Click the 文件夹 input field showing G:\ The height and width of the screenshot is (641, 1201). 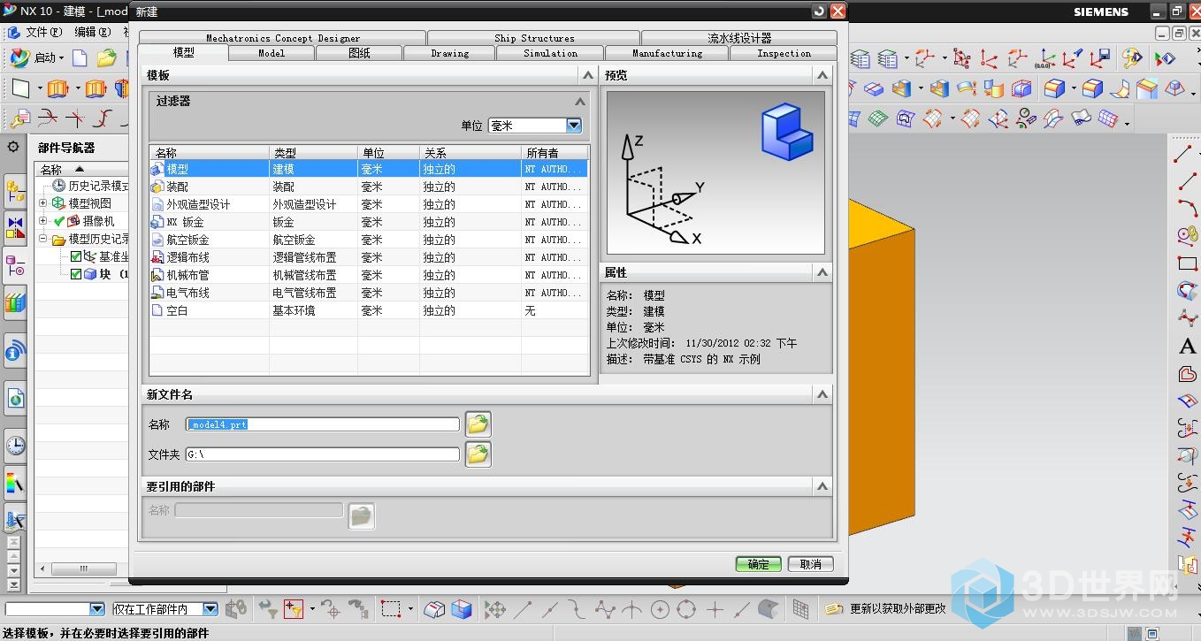pos(322,454)
